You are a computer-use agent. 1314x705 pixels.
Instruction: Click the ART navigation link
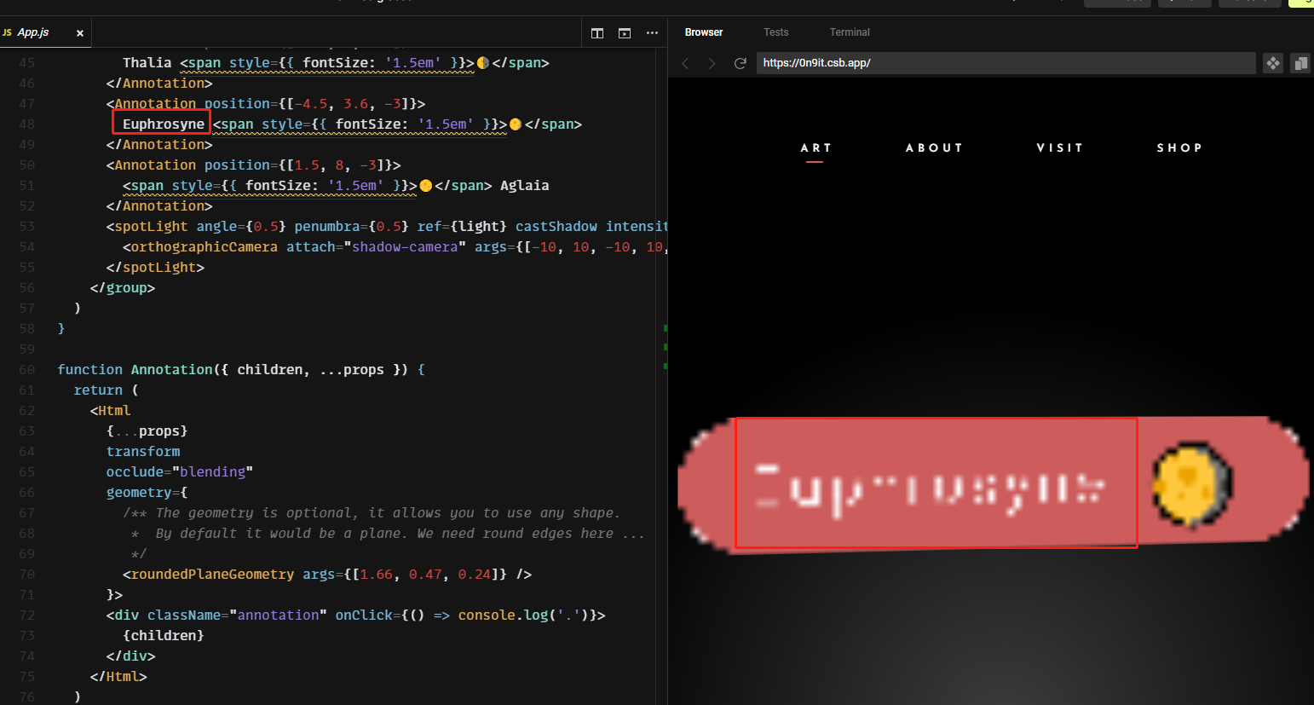click(815, 147)
